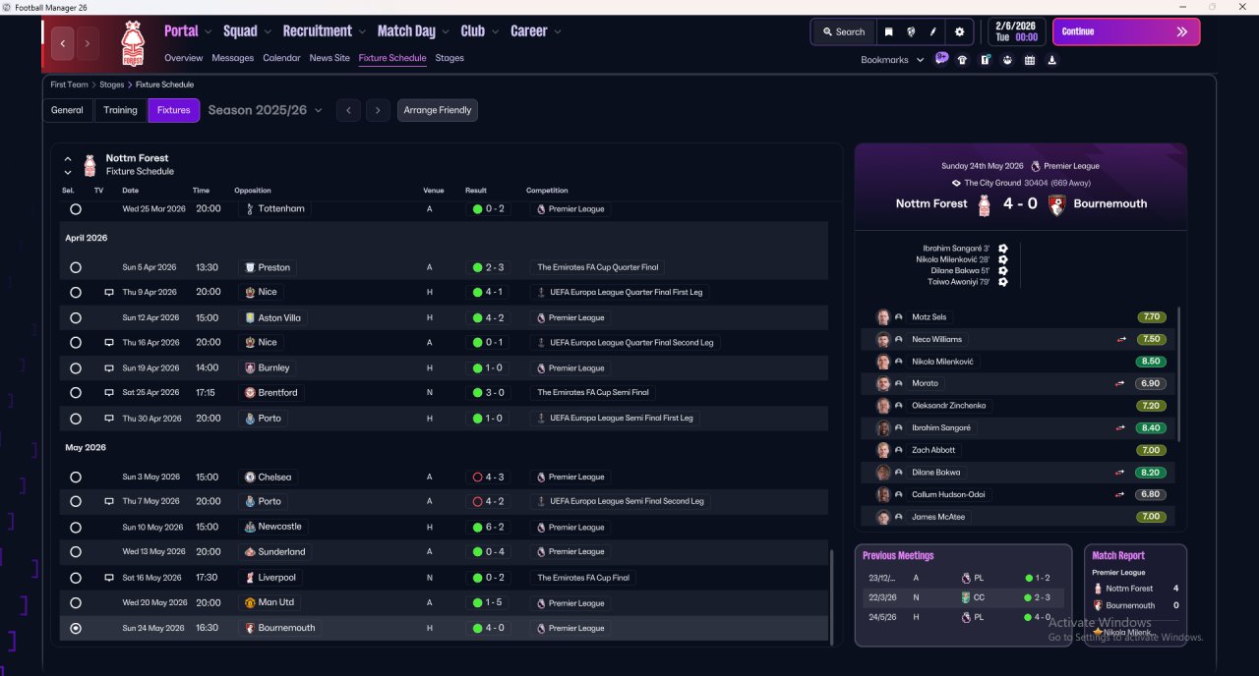Select the Burnley fixture radio button
Image resolution: width=1259 pixels, height=676 pixels.
pos(76,368)
